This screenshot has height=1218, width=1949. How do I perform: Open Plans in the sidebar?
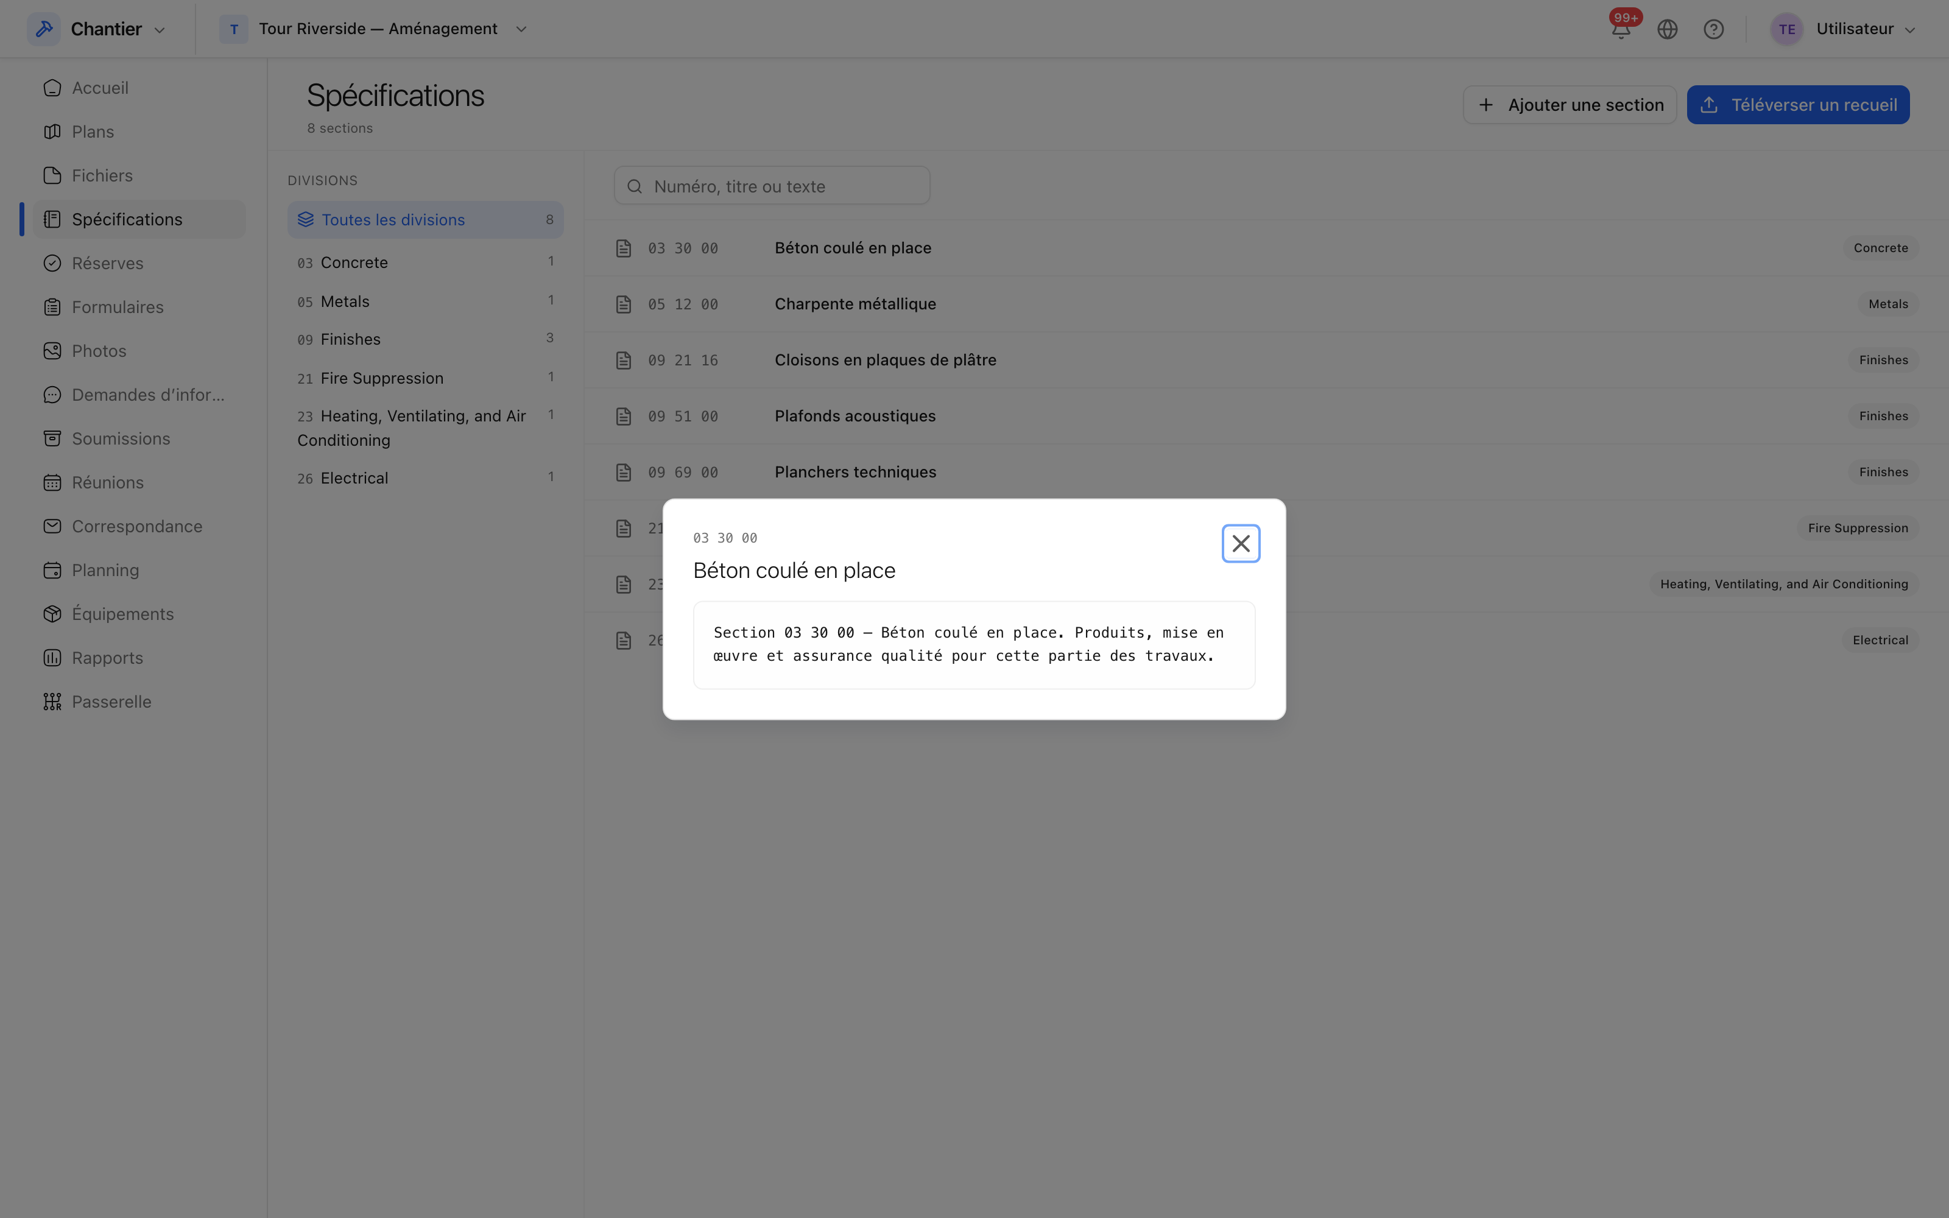(140, 132)
